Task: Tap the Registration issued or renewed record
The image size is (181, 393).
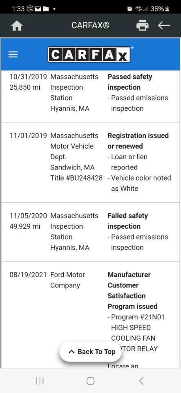Action: click(91, 162)
